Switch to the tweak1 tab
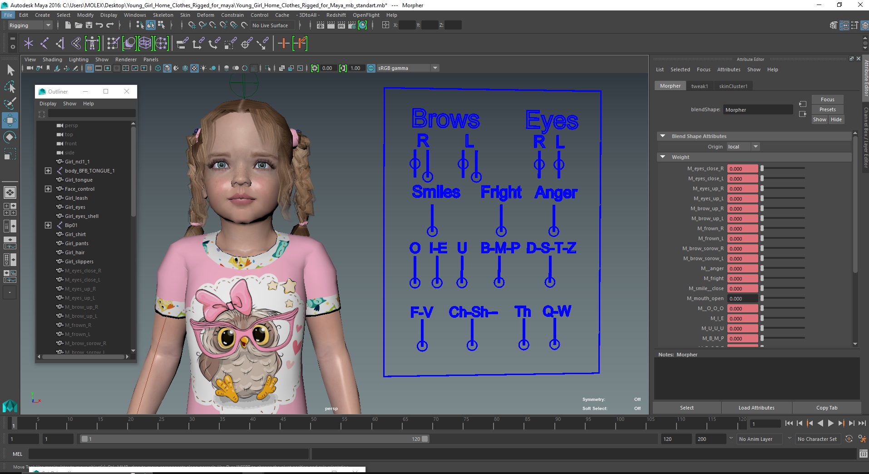 (699, 86)
